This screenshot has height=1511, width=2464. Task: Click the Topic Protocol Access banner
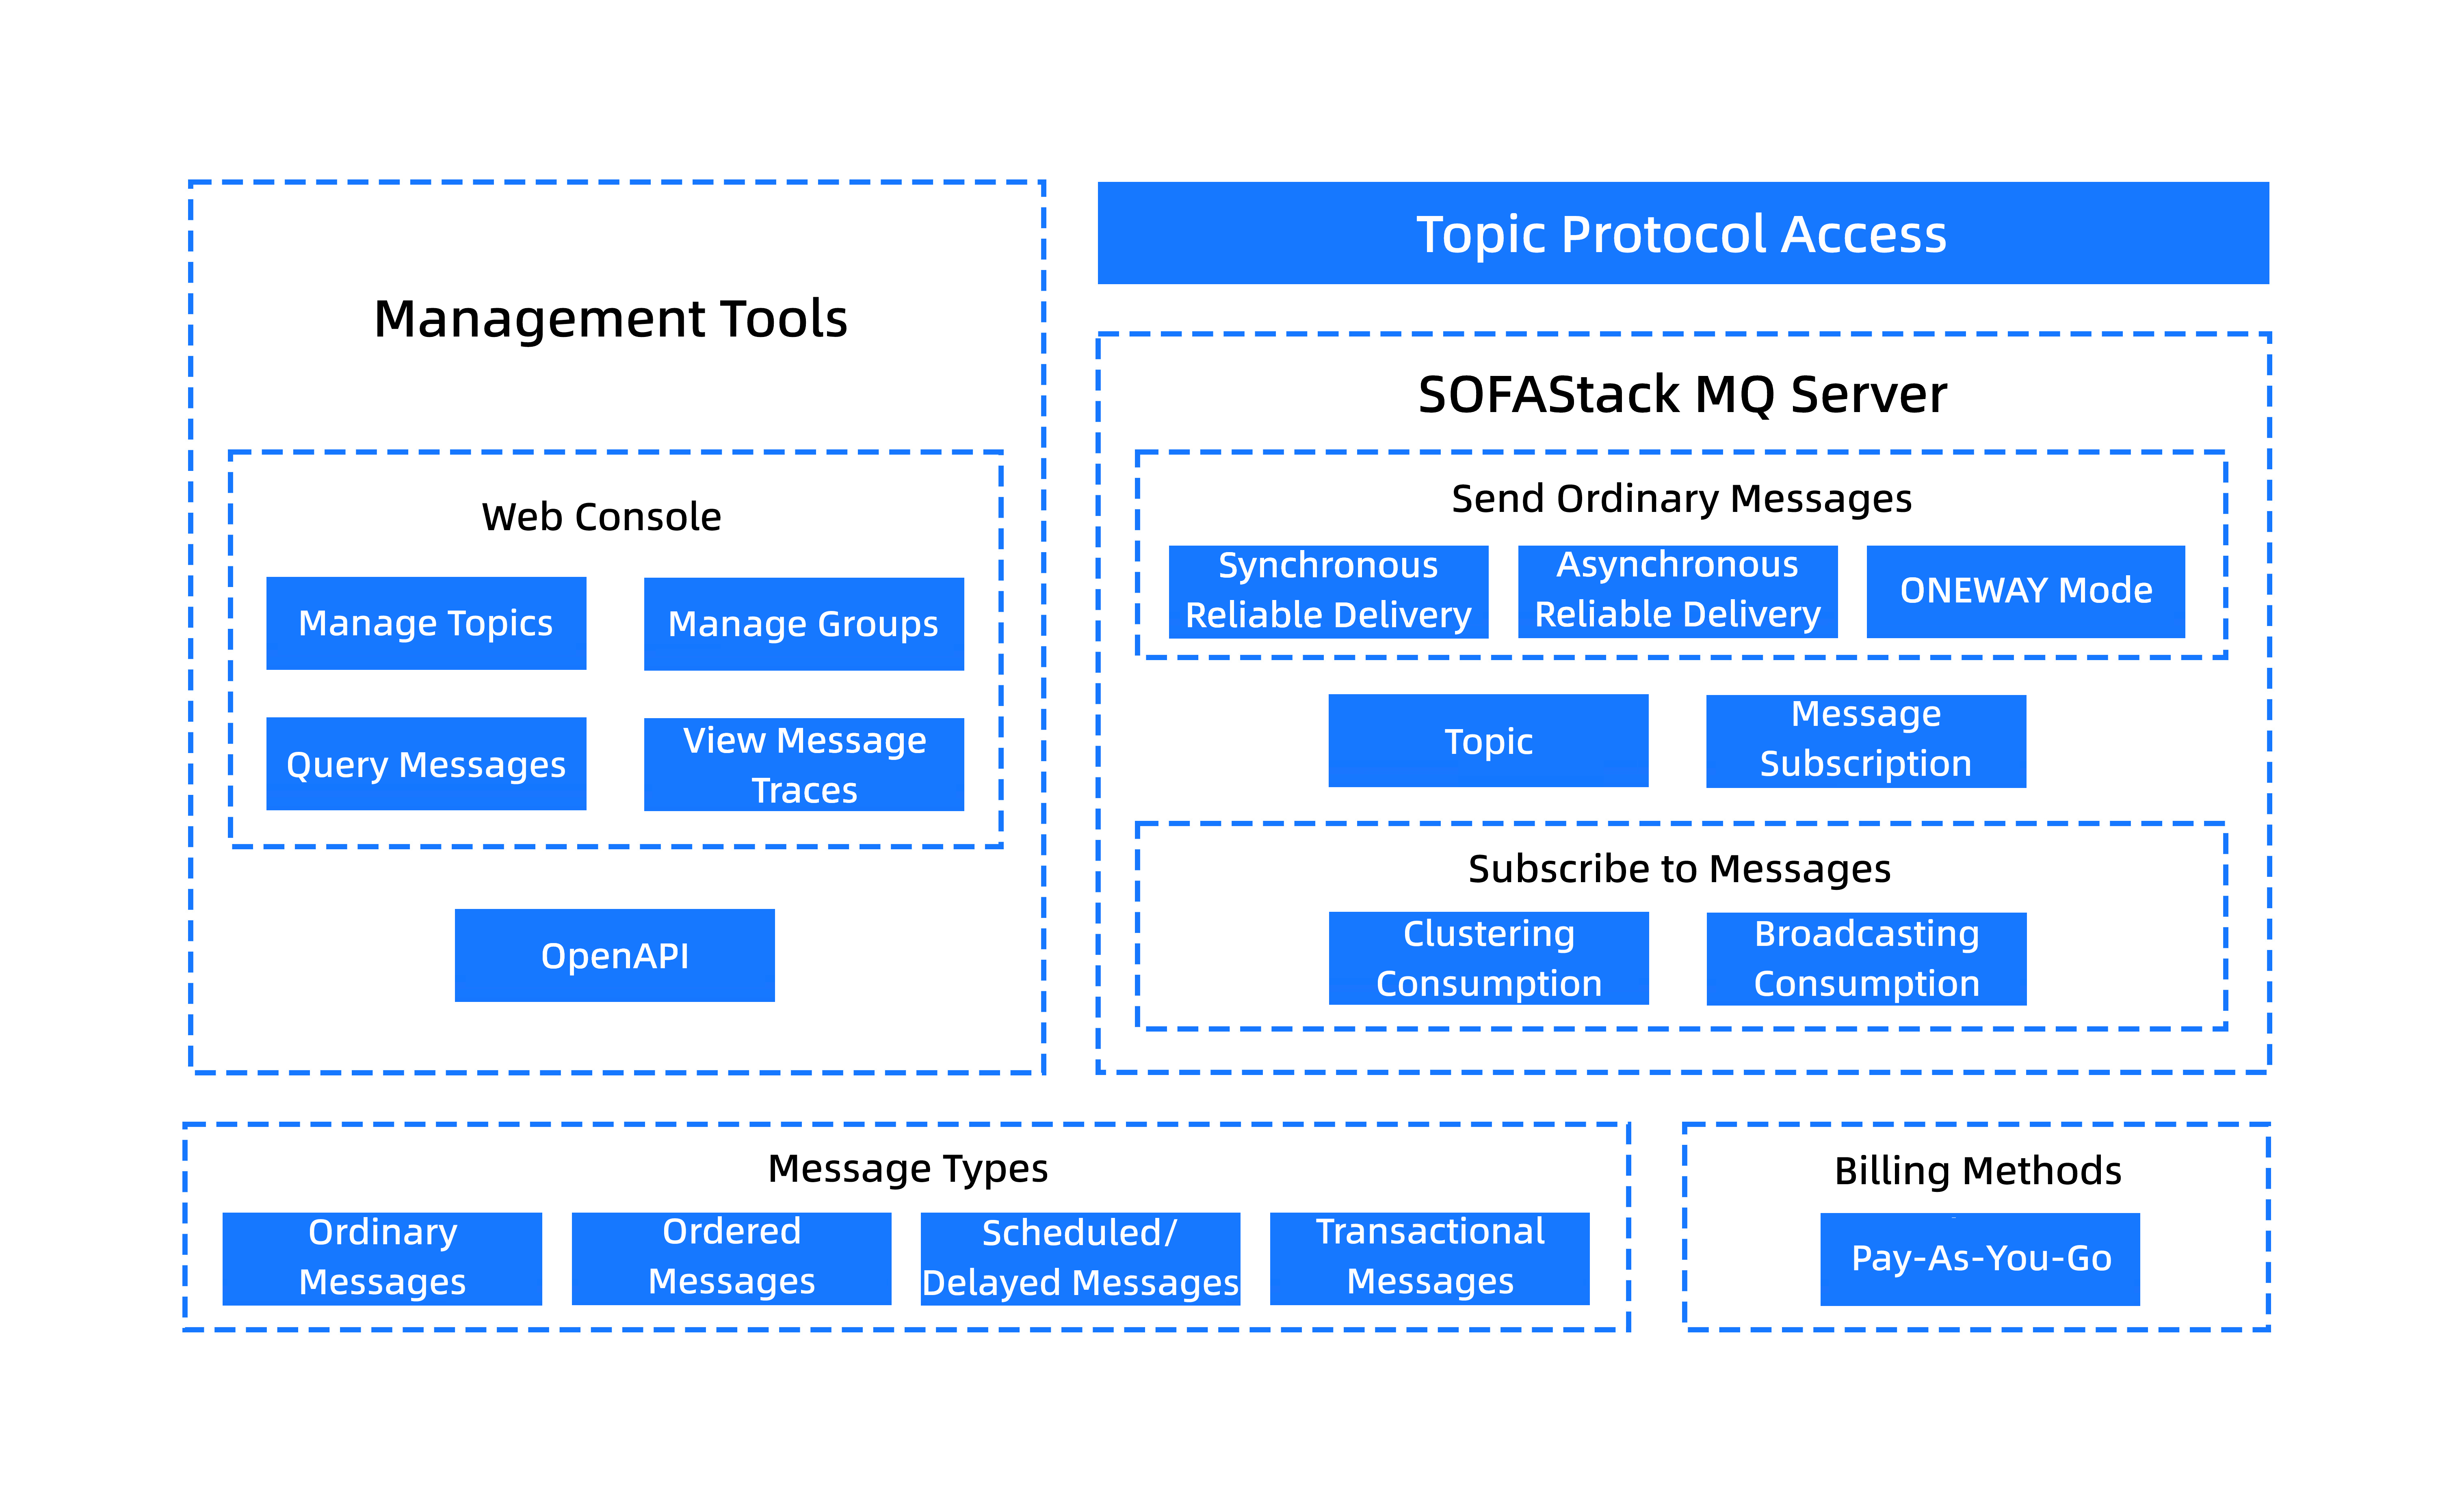1683,233
